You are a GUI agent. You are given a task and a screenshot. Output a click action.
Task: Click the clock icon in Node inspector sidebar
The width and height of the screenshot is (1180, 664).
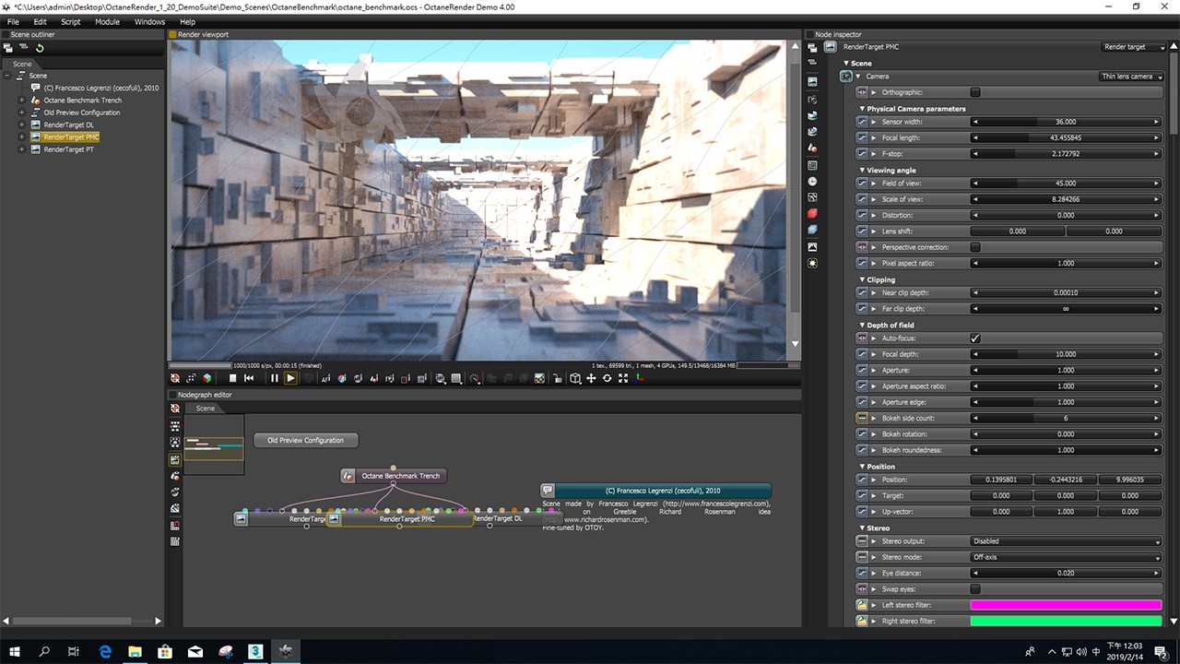pos(812,182)
